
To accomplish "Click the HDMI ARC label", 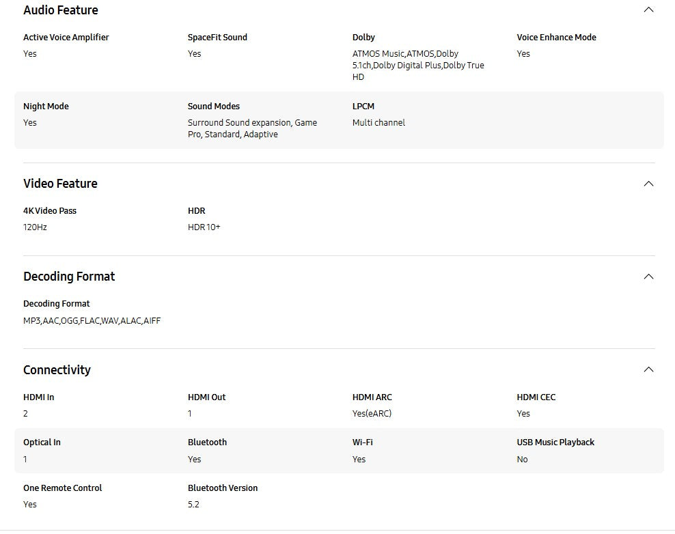I will [x=372, y=397].
